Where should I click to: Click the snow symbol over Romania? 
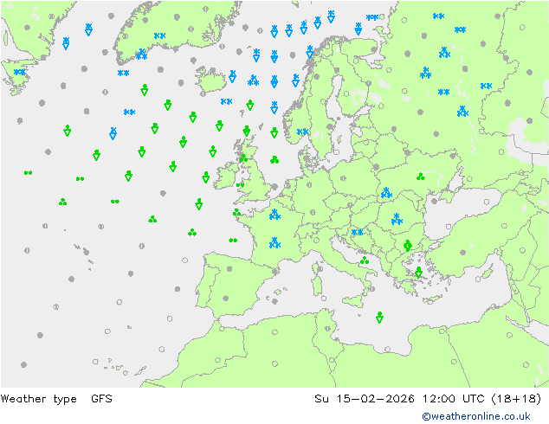[397, 219]
